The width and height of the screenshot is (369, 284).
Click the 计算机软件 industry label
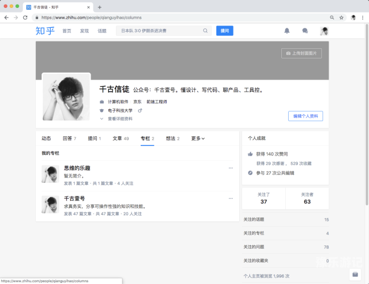(118, 102)
